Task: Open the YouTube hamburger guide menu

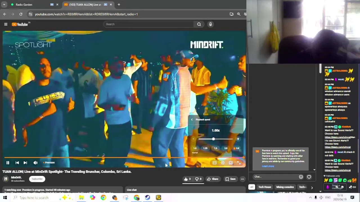Action: [6, 24]
